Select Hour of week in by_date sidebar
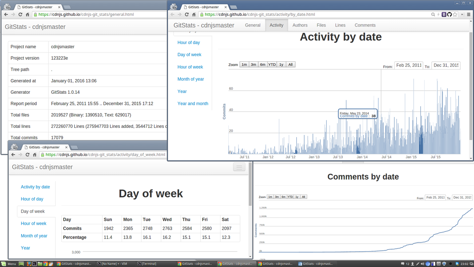The image size is (474, 267). (190, 67)
